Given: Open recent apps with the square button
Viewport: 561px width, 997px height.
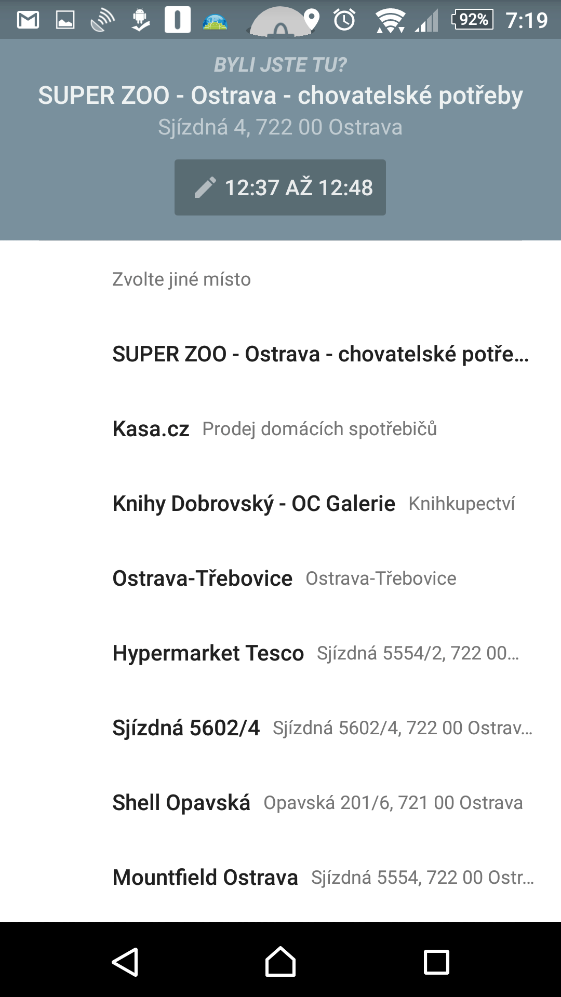Looking at the screenshot, I should (436, 962).
